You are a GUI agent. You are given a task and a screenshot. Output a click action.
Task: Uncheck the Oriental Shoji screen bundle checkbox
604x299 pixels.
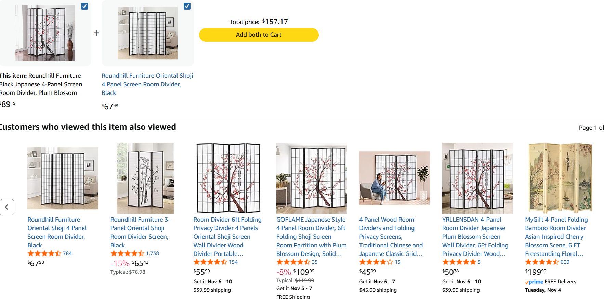click(187, 6)
